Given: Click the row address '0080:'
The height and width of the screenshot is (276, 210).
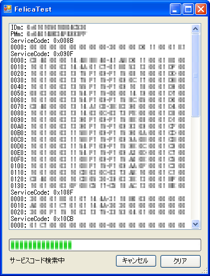Looking at the screenshot, I should point(19,113).
